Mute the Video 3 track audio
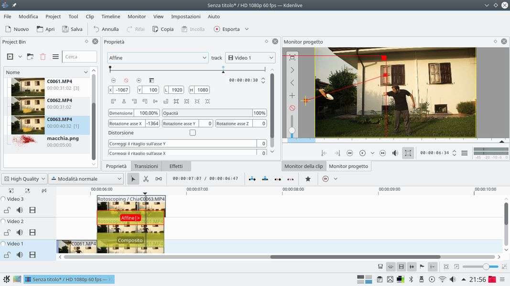This screenshot has width=510, height=286. pos(20,210)
